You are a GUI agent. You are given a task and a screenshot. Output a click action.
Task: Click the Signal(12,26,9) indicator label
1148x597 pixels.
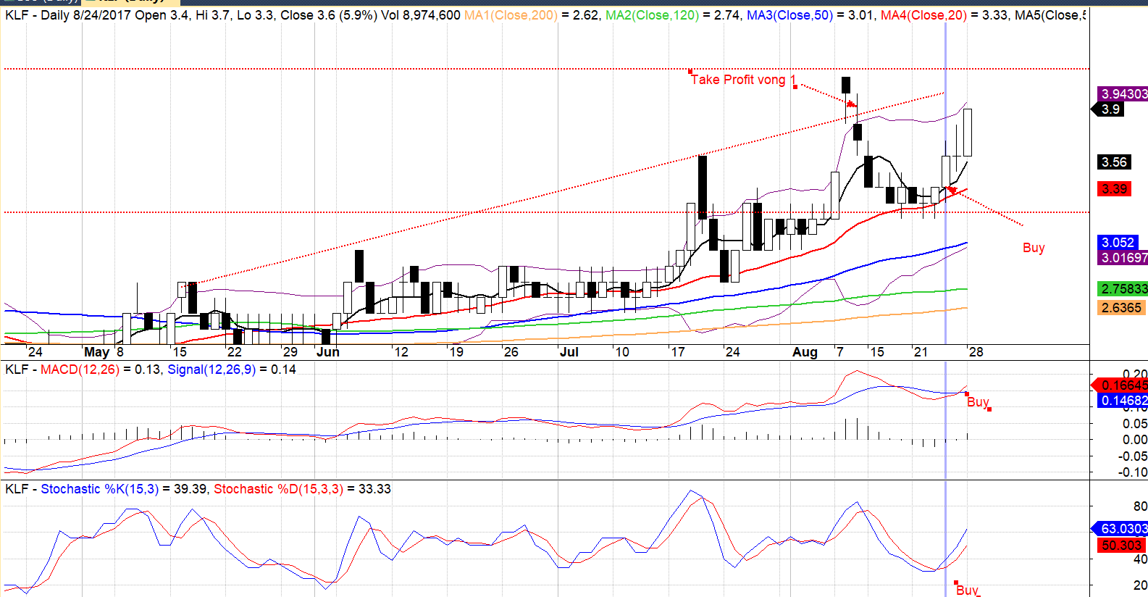tap(211, 370)
